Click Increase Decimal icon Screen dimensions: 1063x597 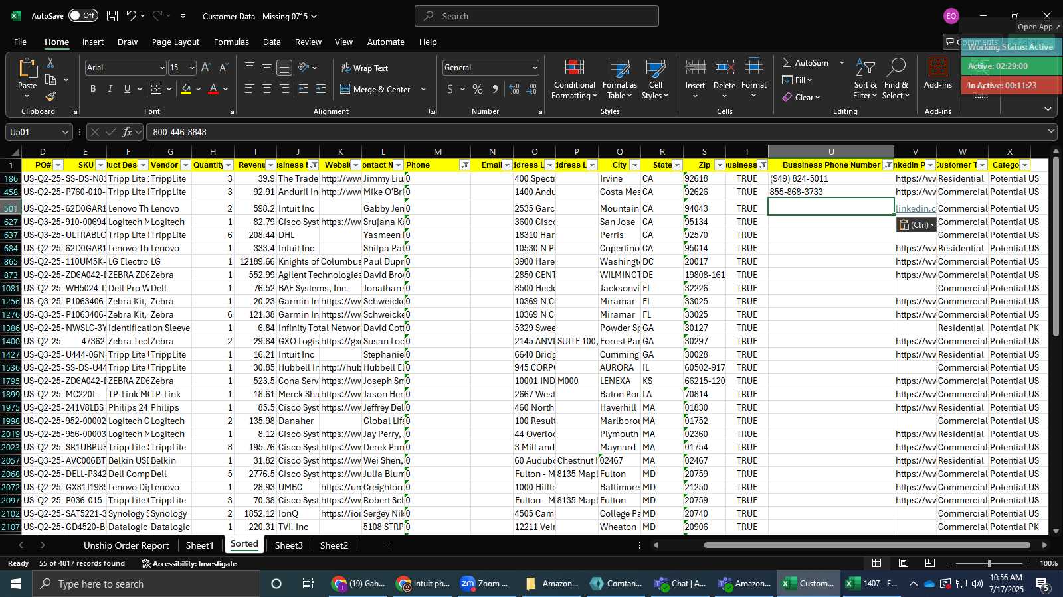pos(514,89)
